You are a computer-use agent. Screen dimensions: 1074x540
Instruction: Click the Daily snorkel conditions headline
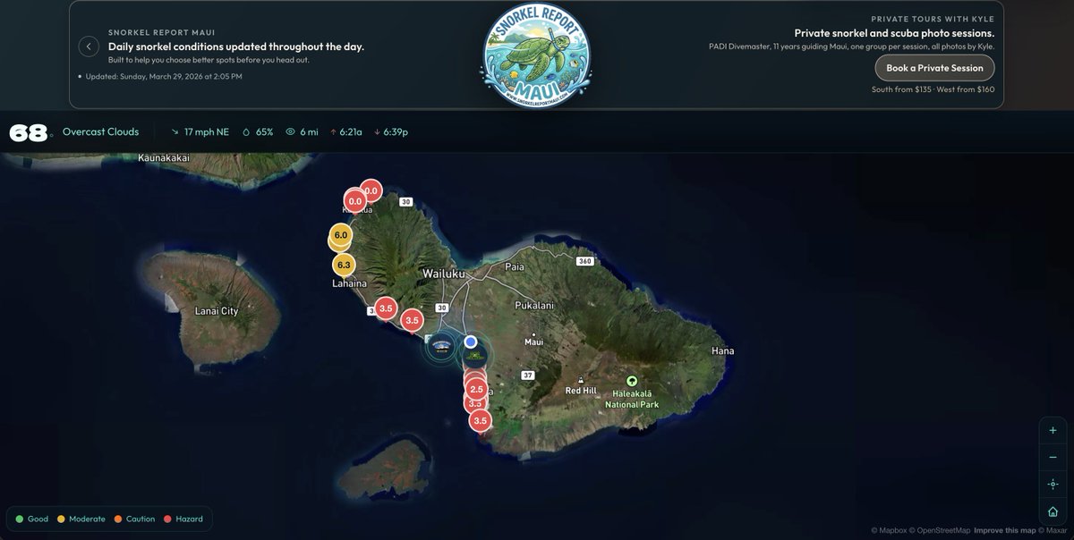tap(236, 46)
